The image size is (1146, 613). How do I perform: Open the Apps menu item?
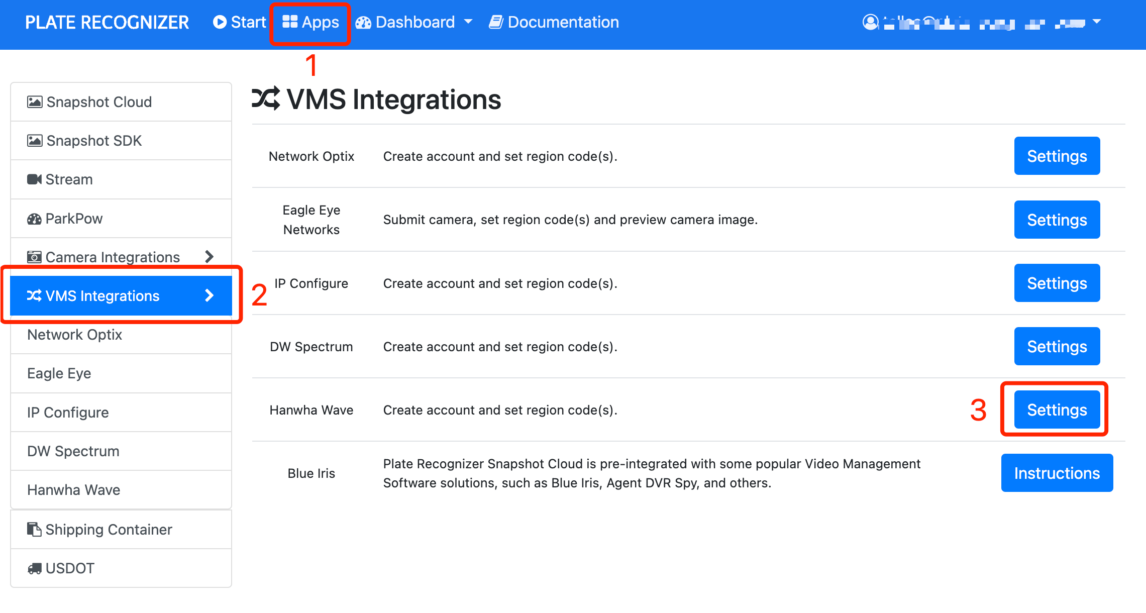(310, 22)
